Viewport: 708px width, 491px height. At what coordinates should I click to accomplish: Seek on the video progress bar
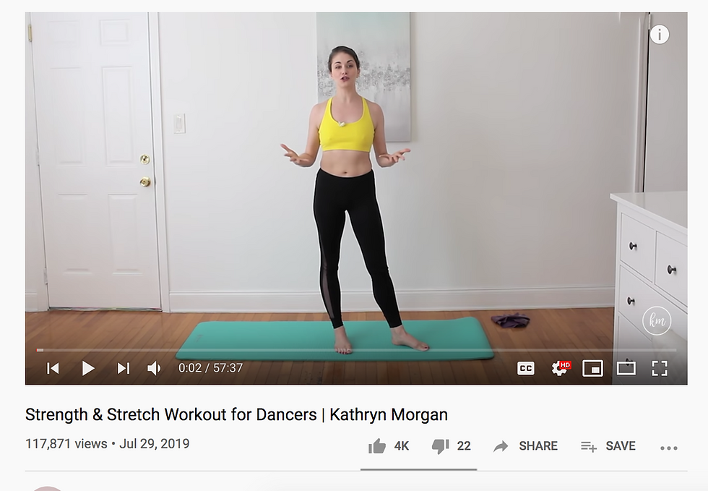tap(356, 350)
